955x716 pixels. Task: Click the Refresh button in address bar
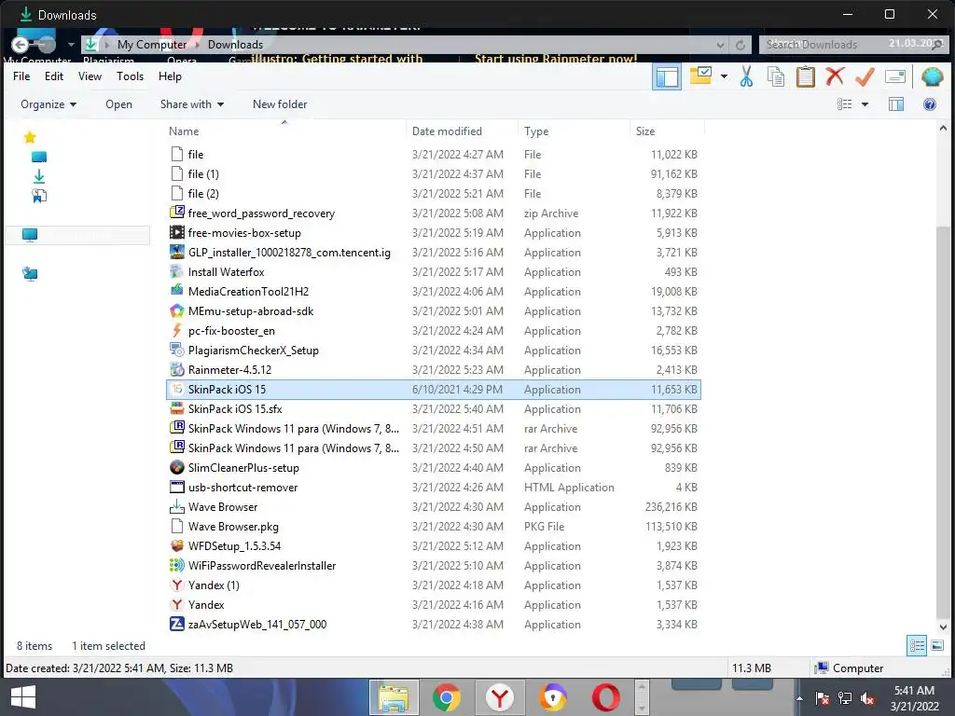point(740,45)
